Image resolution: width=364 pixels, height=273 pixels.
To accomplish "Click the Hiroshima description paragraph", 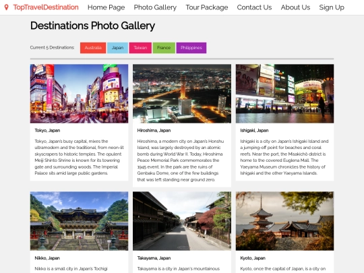I will [x=181, y=160].
